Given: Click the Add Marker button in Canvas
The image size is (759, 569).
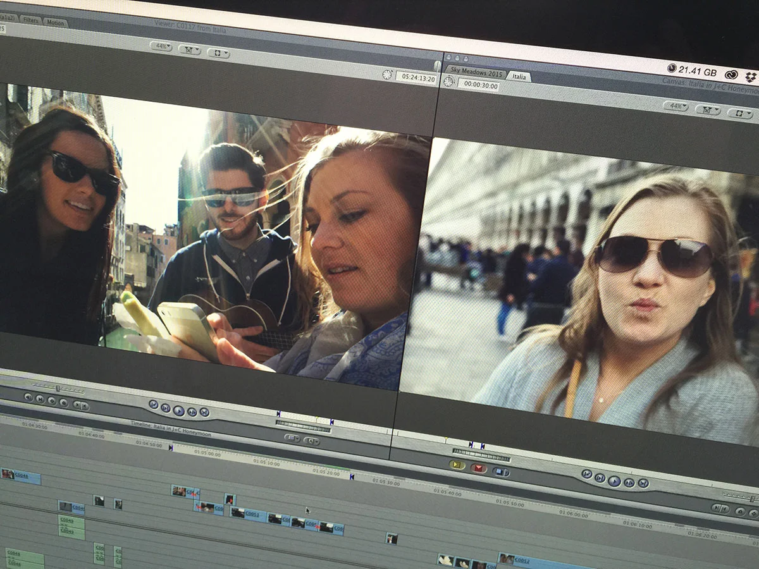Looking at the screenshot, I should 740,511.
